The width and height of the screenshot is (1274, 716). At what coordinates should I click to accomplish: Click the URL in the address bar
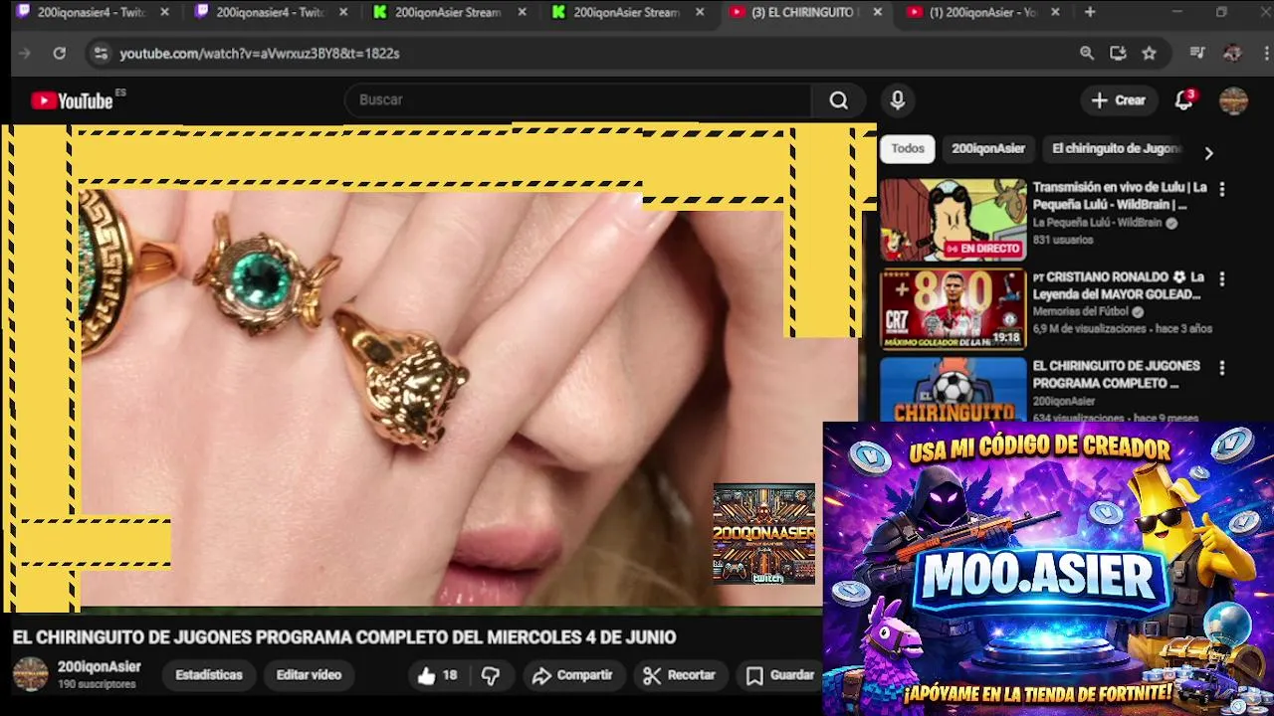260,54
